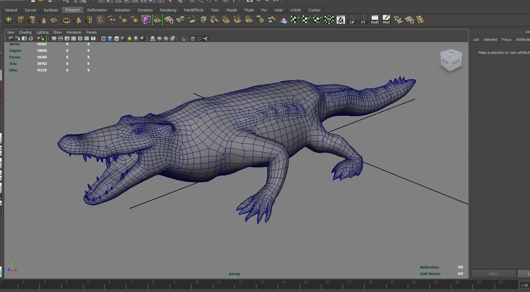Open the Selected menu in Attribute Editor
The height and width of the screenshot is (292, 530).
click(490, 39)
